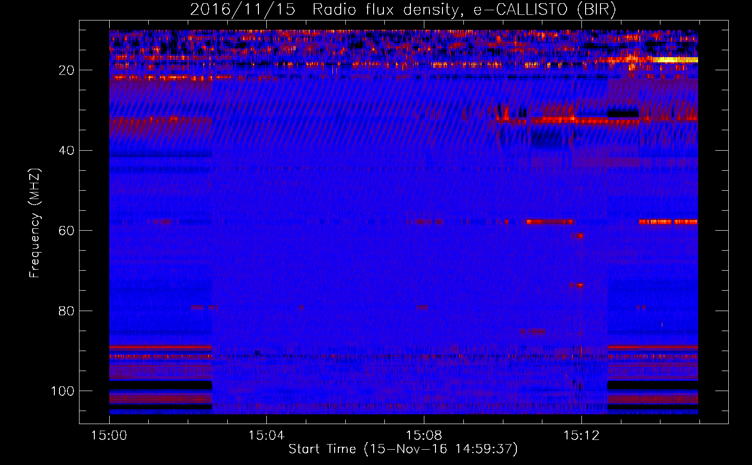Click the bright yellow burst near 17 MHz
The width and height of the screenshot is (752, 465).
tap(674, 60)
